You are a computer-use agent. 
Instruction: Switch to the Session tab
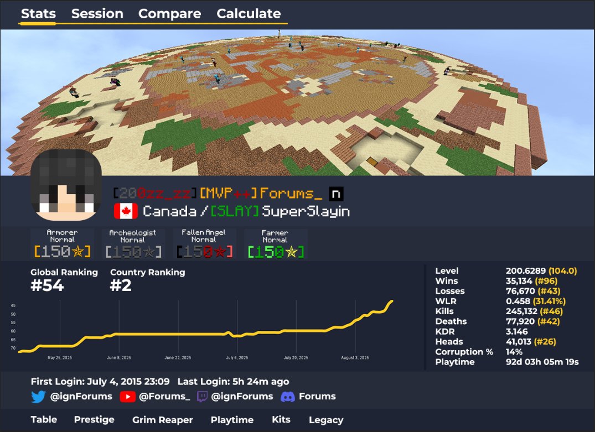pyautogui.click(x=97, y=13)
